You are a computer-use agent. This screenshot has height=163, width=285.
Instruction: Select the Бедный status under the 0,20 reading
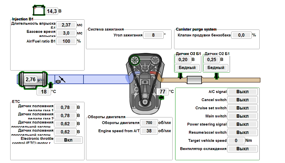tap(187, 68)
